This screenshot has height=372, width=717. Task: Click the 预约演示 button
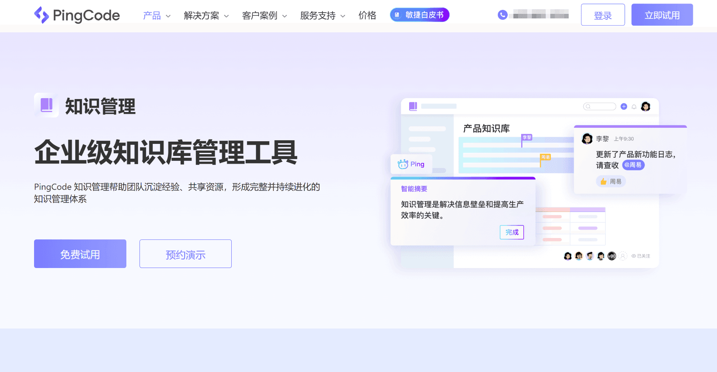tap(186, 254)
